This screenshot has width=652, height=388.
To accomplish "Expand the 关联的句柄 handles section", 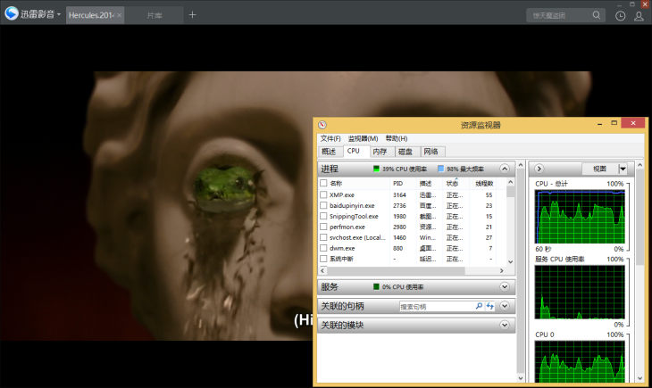I will (505, 306).
